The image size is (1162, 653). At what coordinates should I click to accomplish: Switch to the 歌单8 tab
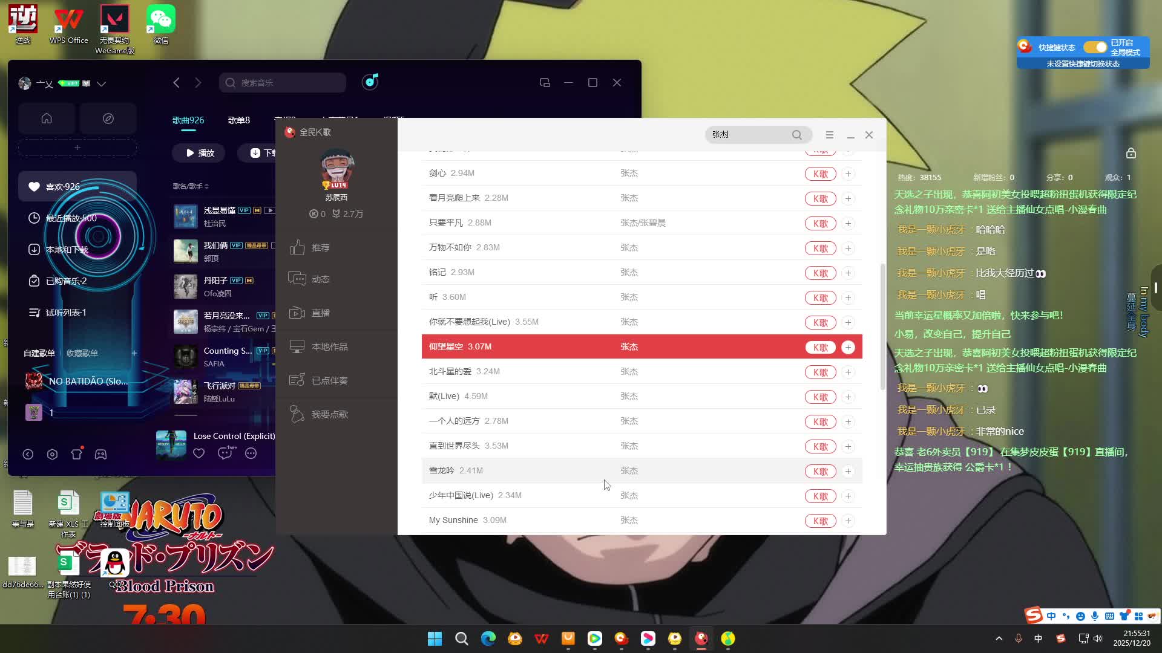click(x=238, y=120)
